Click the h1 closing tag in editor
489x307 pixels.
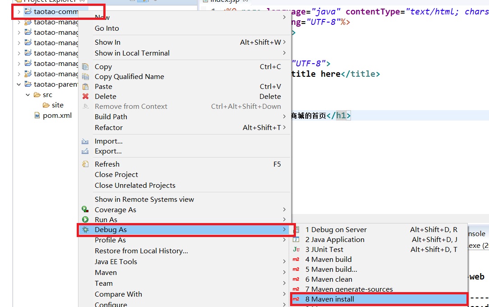339,116
